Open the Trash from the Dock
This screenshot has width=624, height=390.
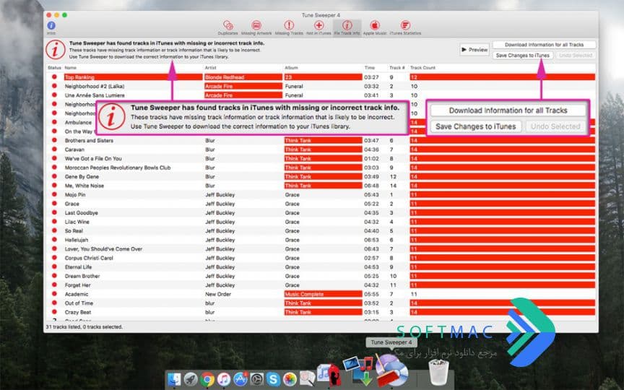click(x=438, y=372)
